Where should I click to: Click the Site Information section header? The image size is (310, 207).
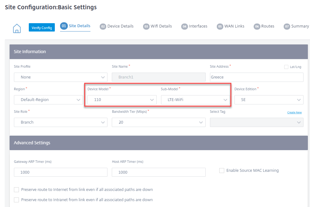tap(159, 52)
